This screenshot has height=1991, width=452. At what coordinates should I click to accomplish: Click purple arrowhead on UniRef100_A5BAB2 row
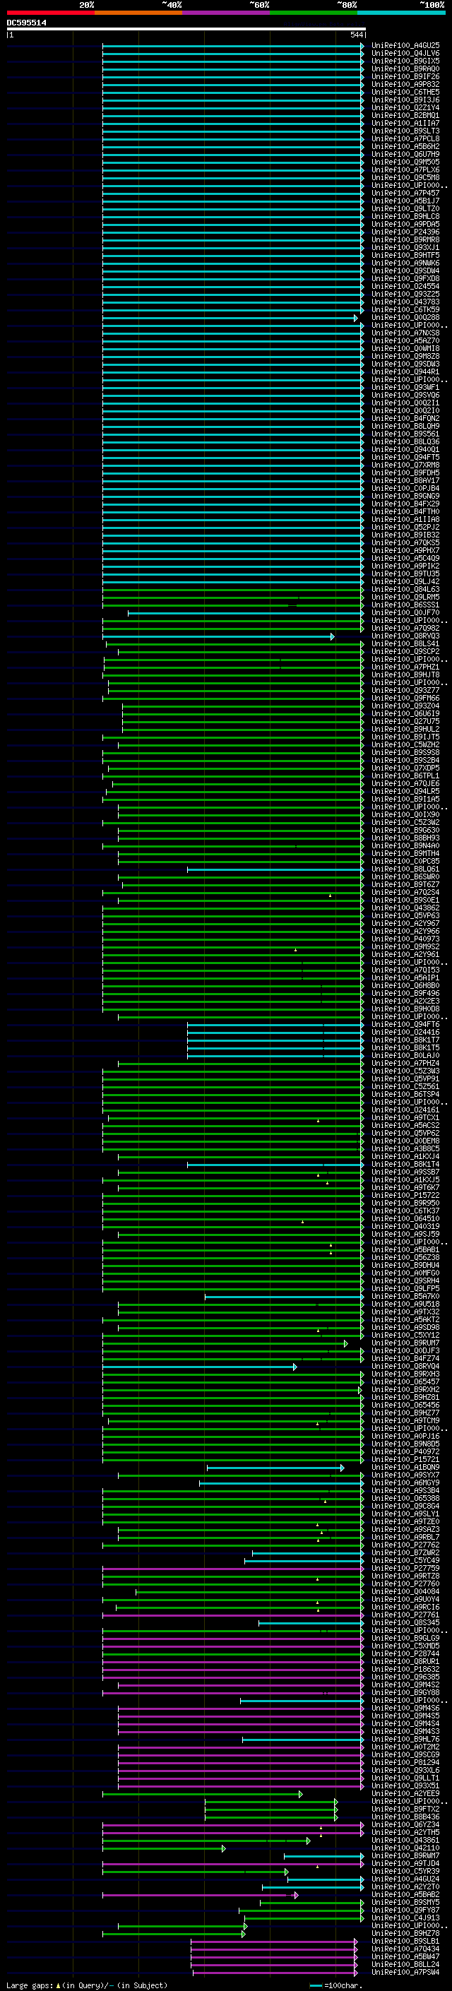(x=295, y=1894)
